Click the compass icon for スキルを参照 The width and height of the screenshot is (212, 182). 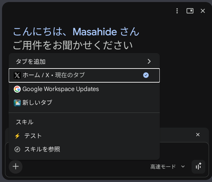click(x=17, y=149)
